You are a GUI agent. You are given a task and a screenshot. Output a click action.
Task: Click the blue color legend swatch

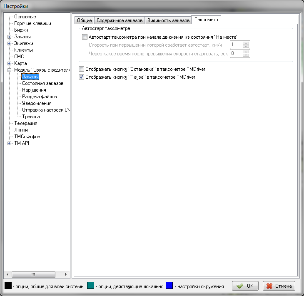pos(169,286)
